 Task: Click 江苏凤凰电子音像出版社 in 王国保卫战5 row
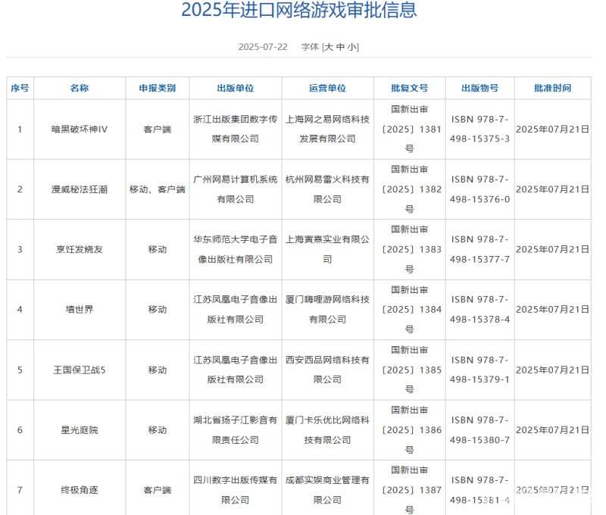pyautogui.click(x=236, y=370)
